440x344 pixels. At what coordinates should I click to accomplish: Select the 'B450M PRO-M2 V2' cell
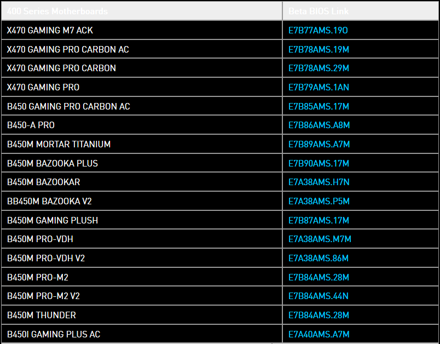click(x=142, y=296)
